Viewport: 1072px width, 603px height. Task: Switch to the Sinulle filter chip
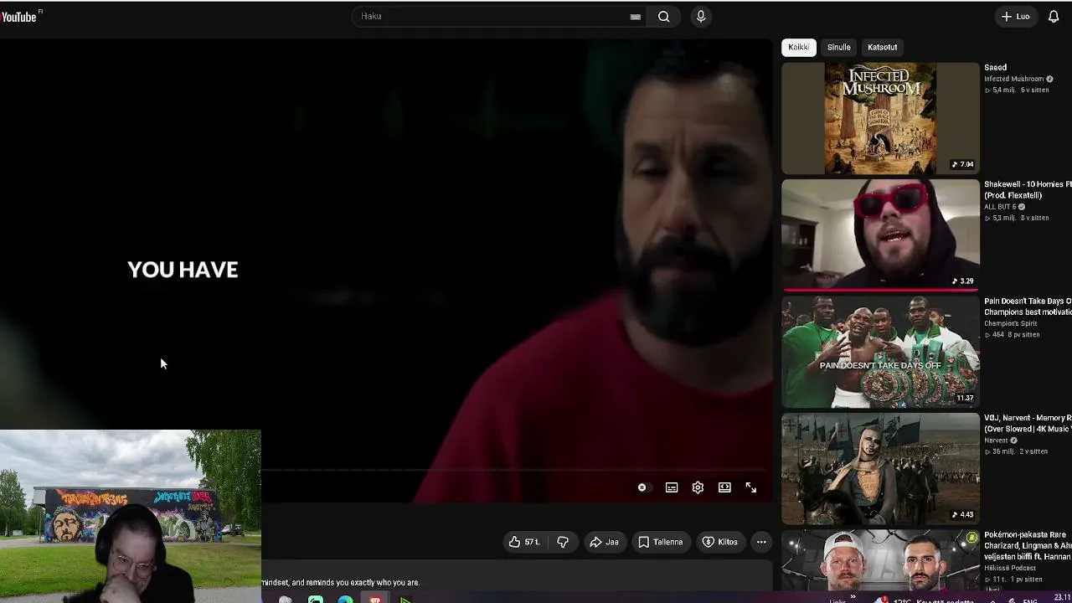coord(838,47)
